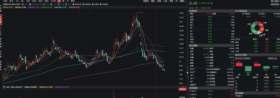Open the 工具 tools menu
Screen dimensions: 280x98
pyautogui.click(x=165, y=1)
